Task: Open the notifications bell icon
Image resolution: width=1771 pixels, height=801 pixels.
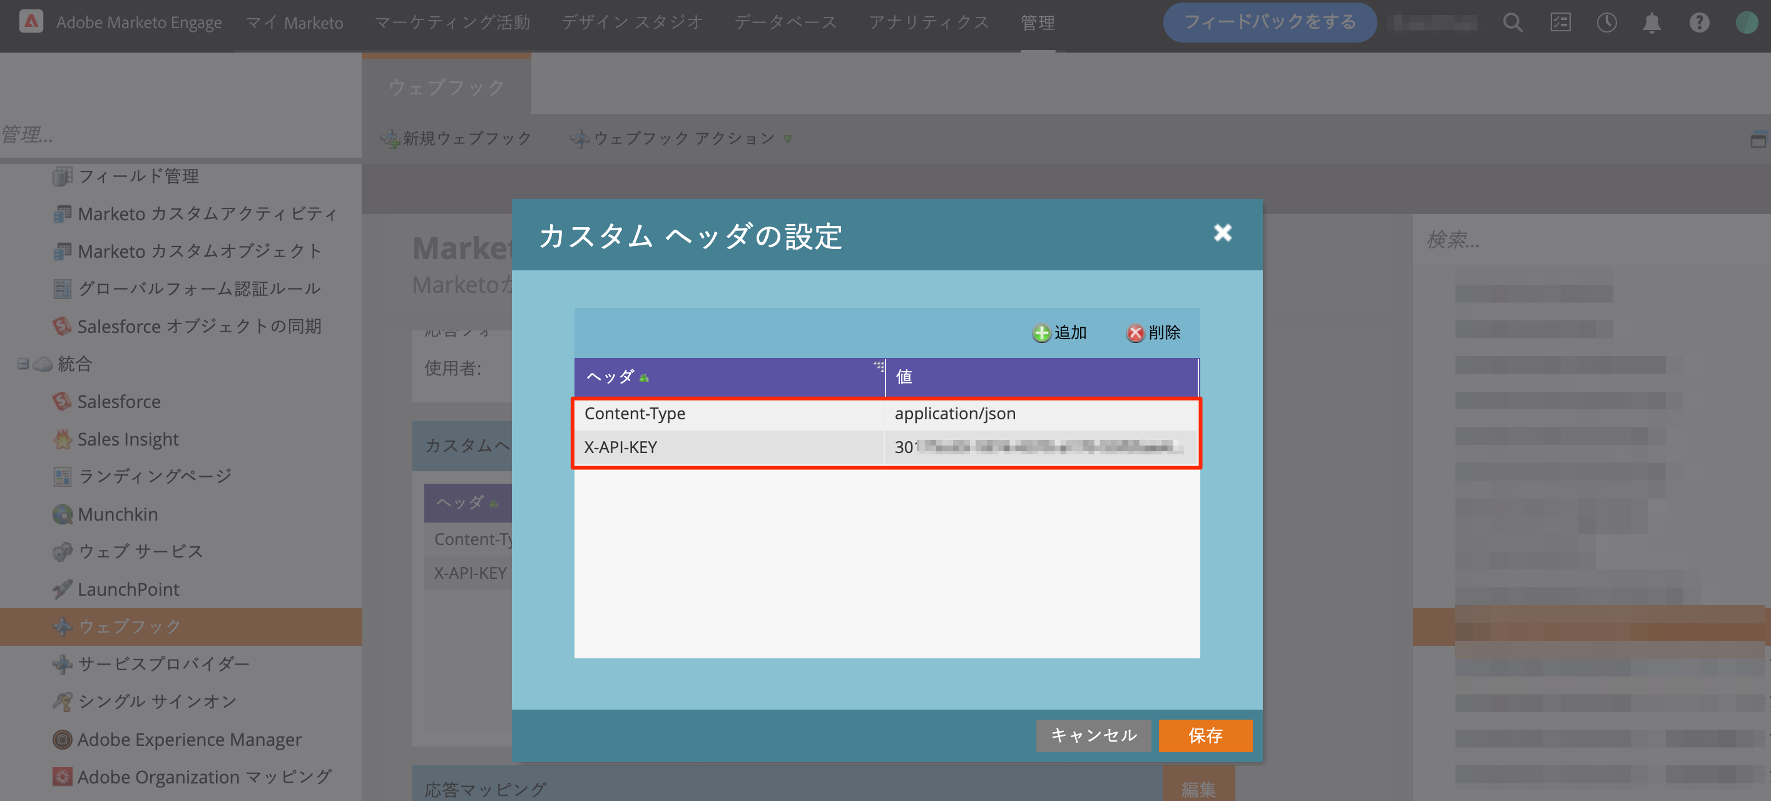Action: (1651, 23)
